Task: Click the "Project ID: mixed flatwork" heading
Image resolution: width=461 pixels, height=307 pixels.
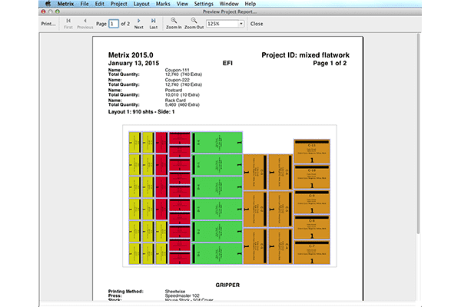Action: pyautogui.click(x=306, y=55)
